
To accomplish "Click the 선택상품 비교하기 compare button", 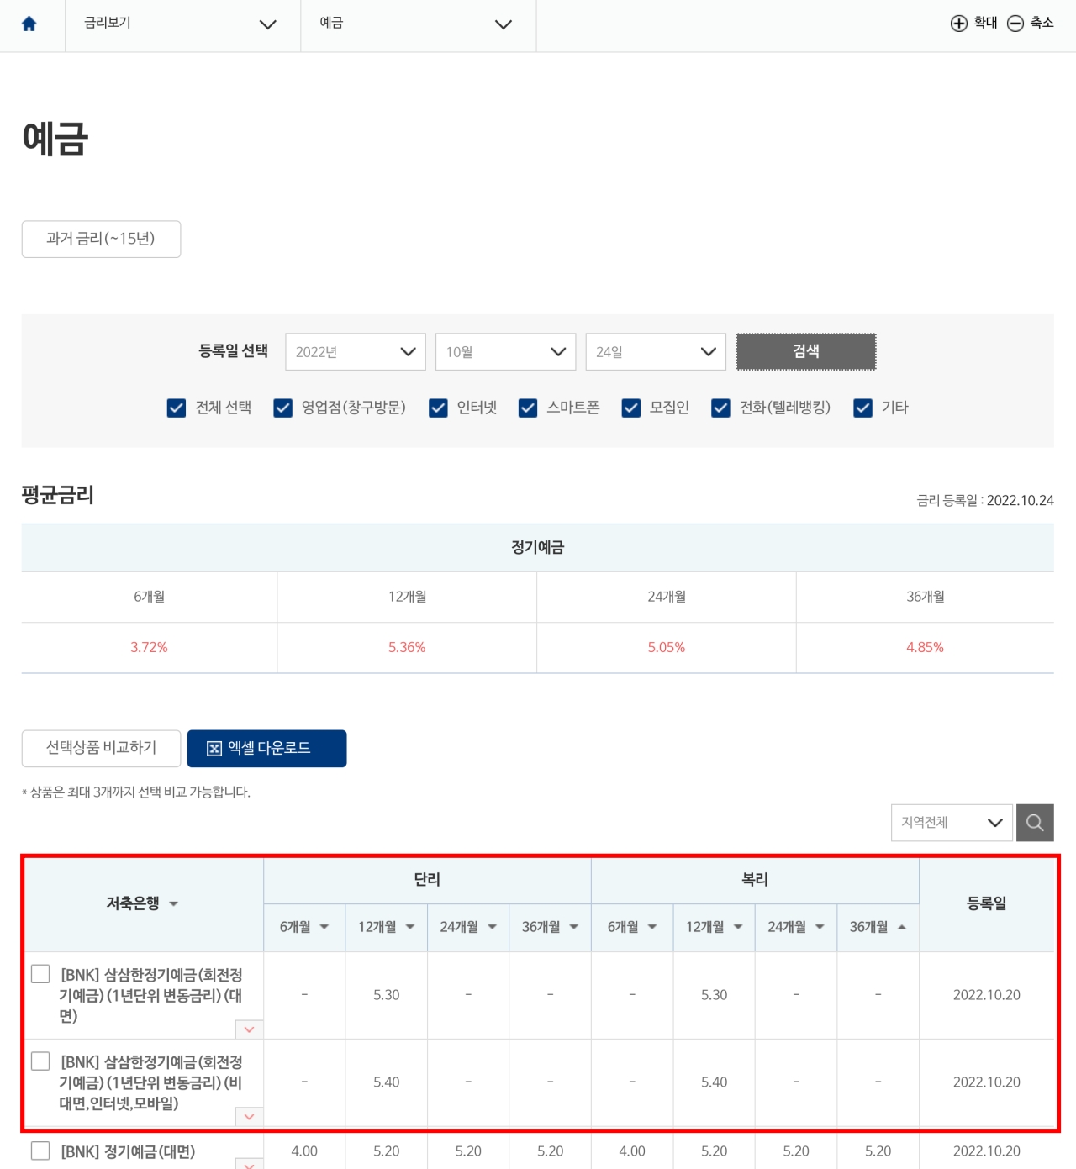I will pyautogui.click(x=101, y=748).
